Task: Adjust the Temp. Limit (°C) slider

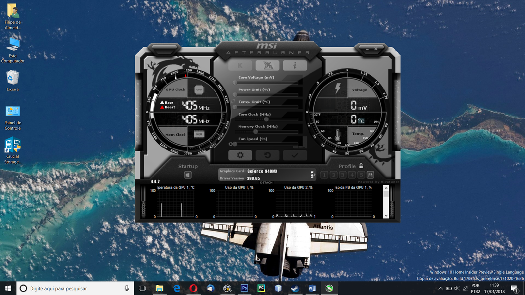Action: (x=267, y=107)
